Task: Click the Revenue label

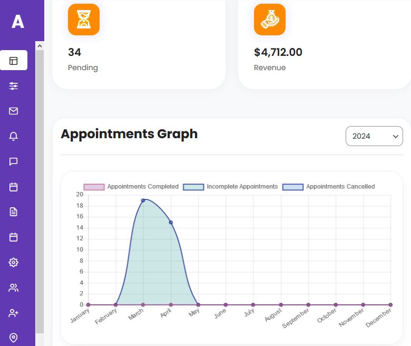Action: coord(270,68)
